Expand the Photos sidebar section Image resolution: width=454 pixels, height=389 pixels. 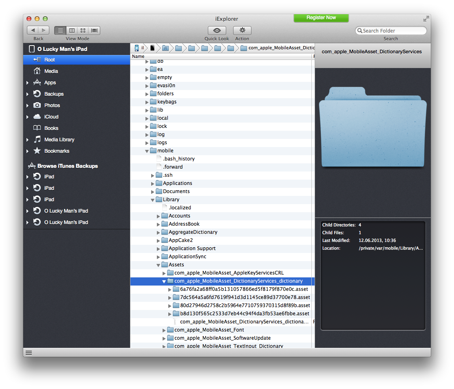pos(27,105)
